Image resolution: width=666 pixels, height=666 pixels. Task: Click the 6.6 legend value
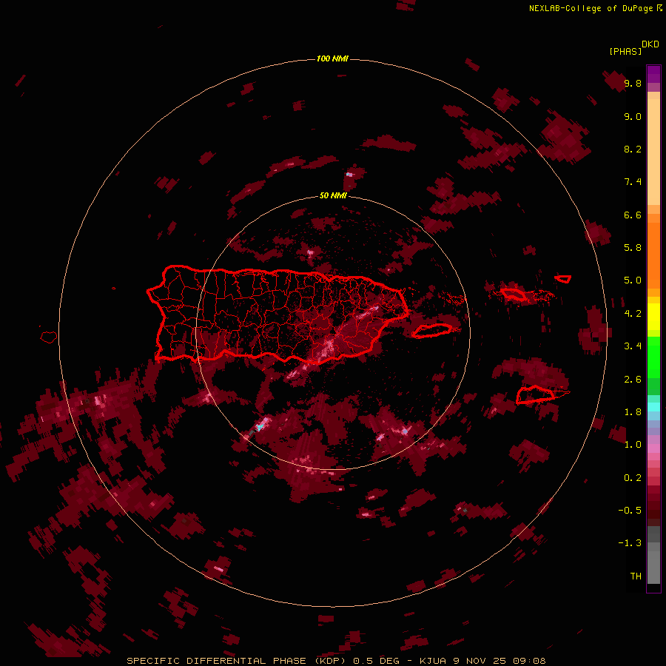click(633, 215)
